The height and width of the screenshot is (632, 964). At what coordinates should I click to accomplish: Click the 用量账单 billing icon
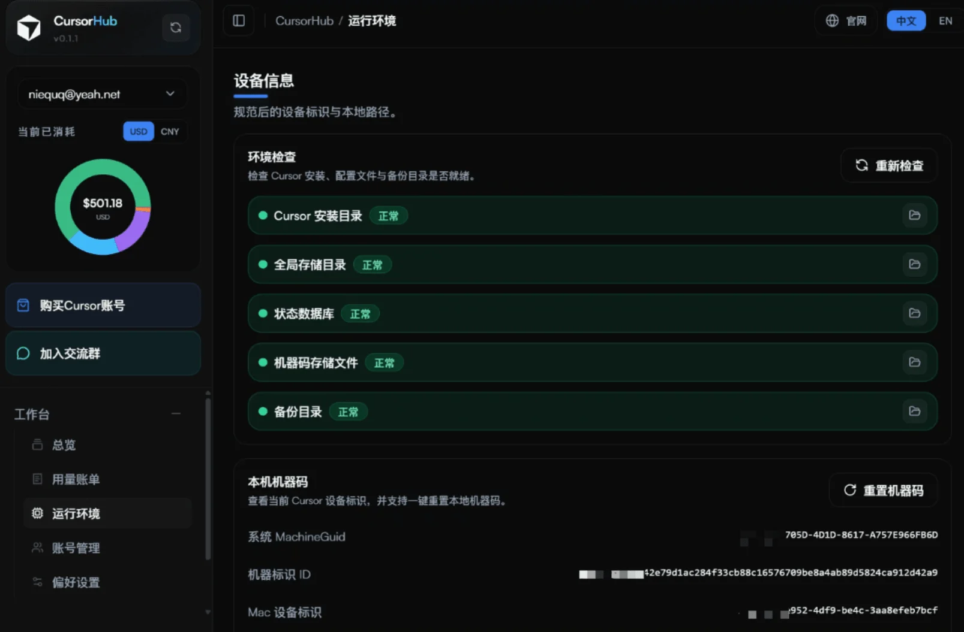[x=36, y=479]
